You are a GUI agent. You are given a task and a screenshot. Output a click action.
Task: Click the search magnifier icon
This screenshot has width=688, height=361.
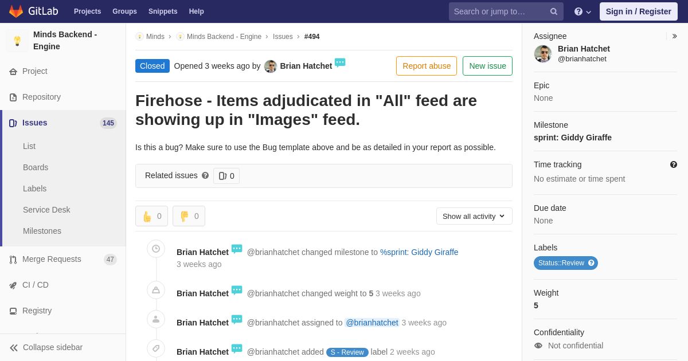pyautogui.click(x=554, y=11)
